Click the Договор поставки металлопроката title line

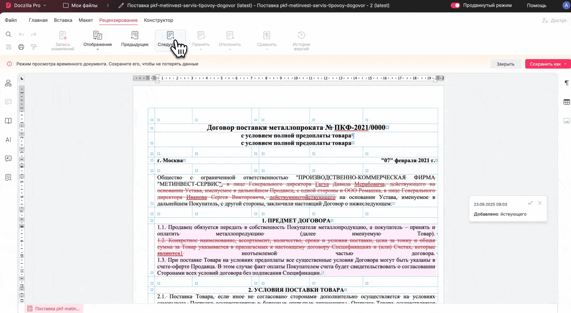[296, 127]
